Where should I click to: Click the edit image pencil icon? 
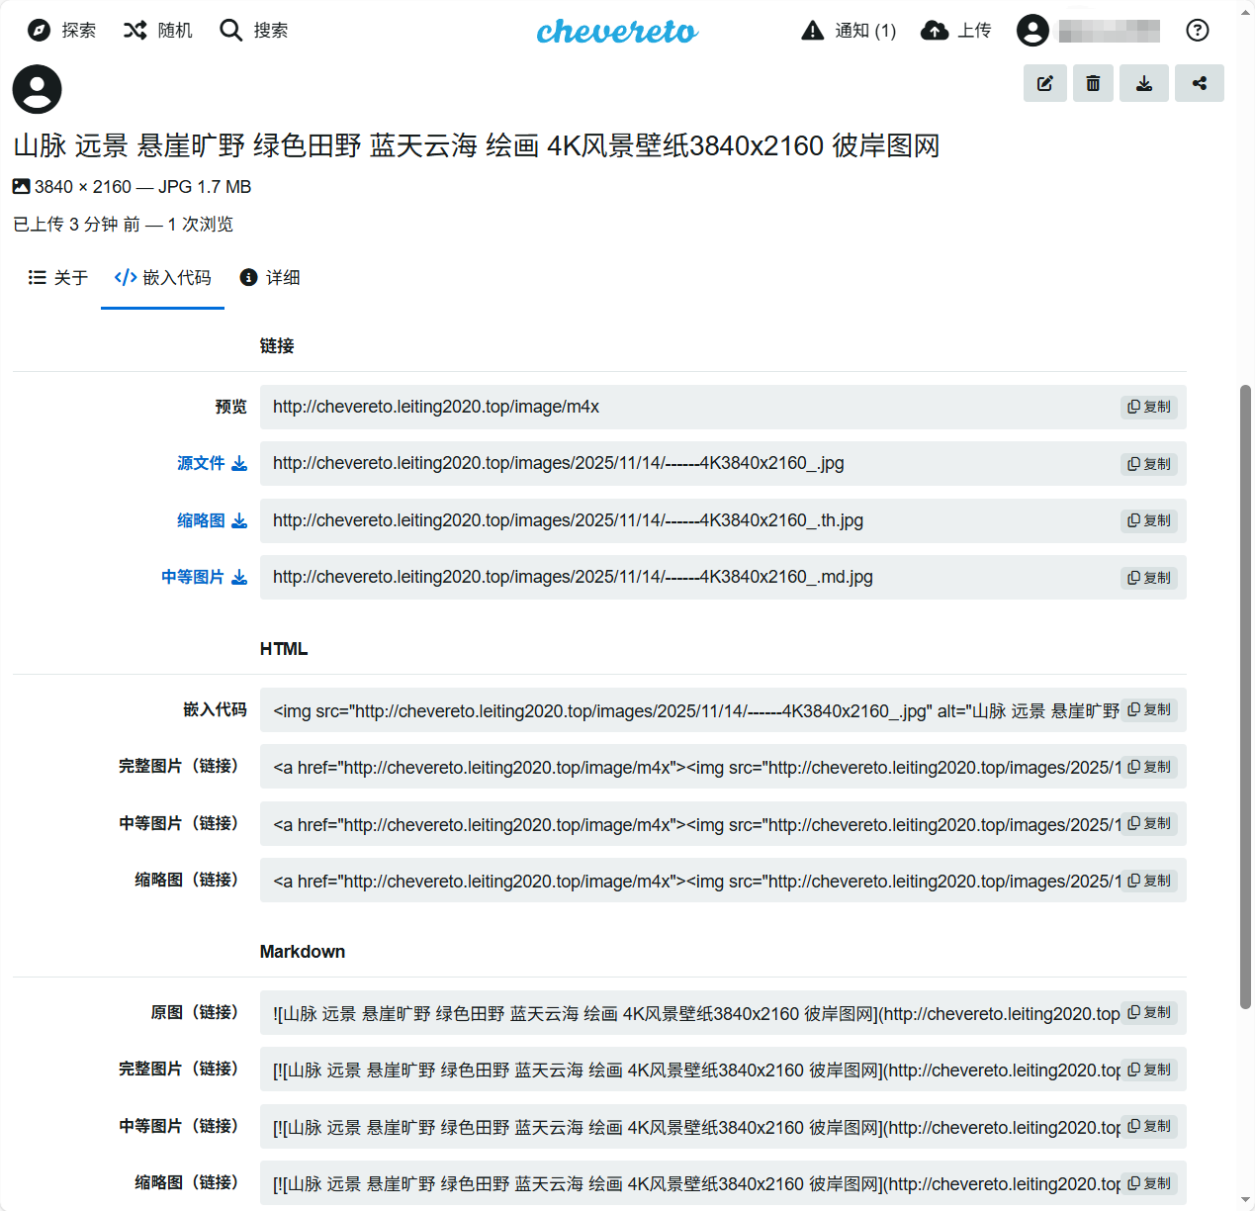[1044, 83]
